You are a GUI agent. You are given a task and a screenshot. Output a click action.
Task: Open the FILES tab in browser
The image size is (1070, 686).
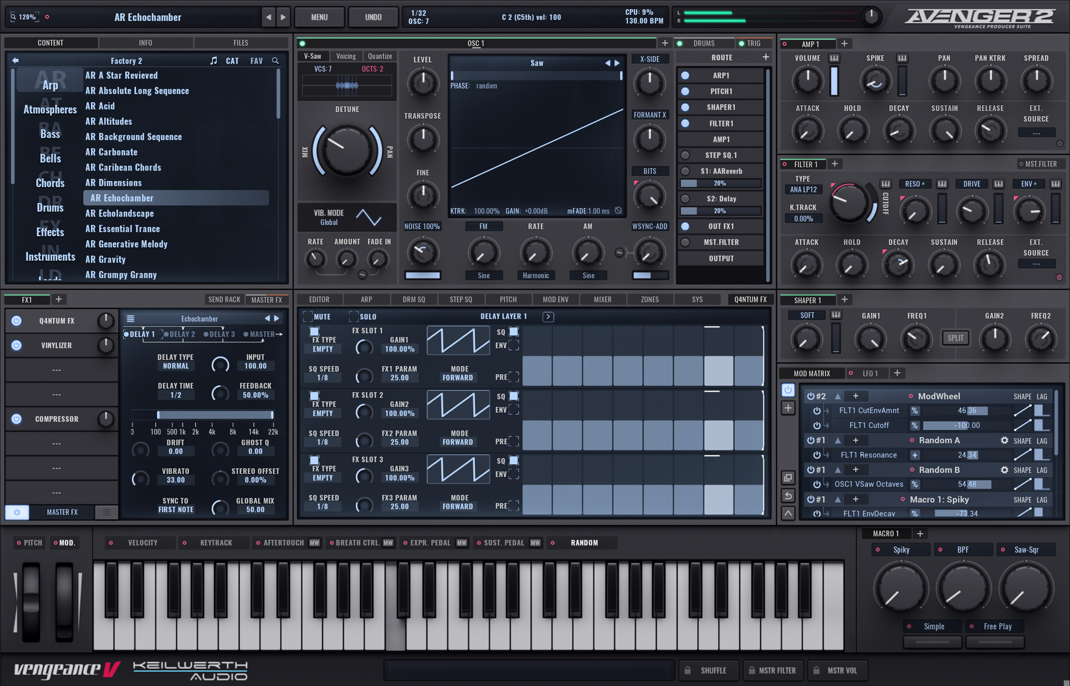click(241, 43)
